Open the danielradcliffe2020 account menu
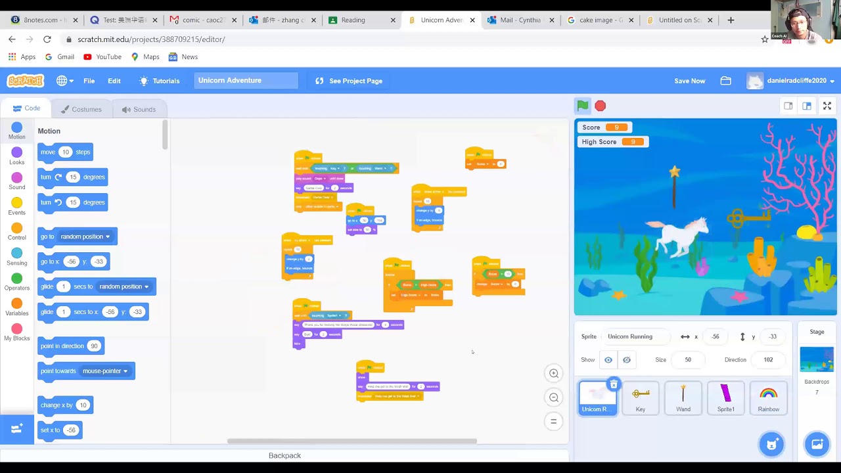The width and height of the screenshot is (841, 473). coord(791,81)
